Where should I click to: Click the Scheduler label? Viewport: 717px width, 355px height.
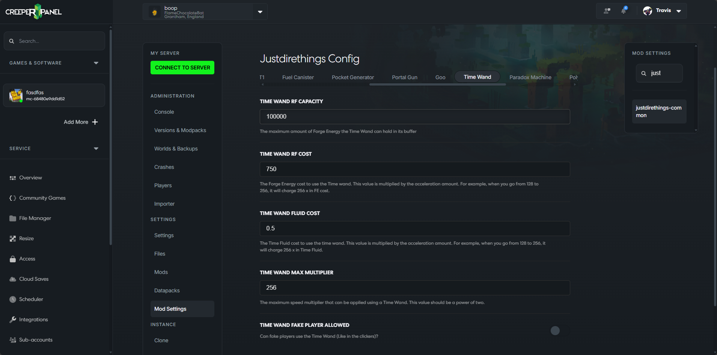tap(31, 299)
